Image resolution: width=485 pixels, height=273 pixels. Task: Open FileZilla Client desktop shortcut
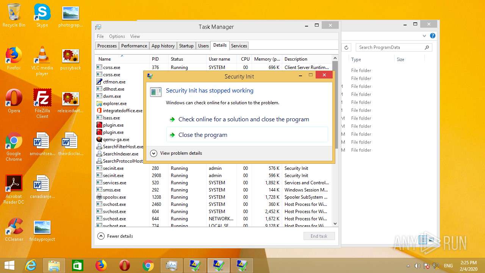click(x=42, y=104)
